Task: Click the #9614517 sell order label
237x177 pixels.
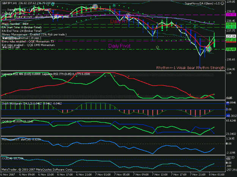Action: (x=11, y=48)
